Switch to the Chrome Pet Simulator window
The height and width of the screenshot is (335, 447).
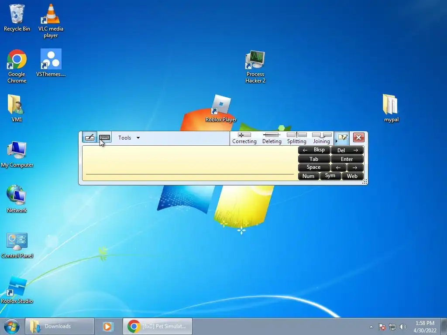[158, 326]
